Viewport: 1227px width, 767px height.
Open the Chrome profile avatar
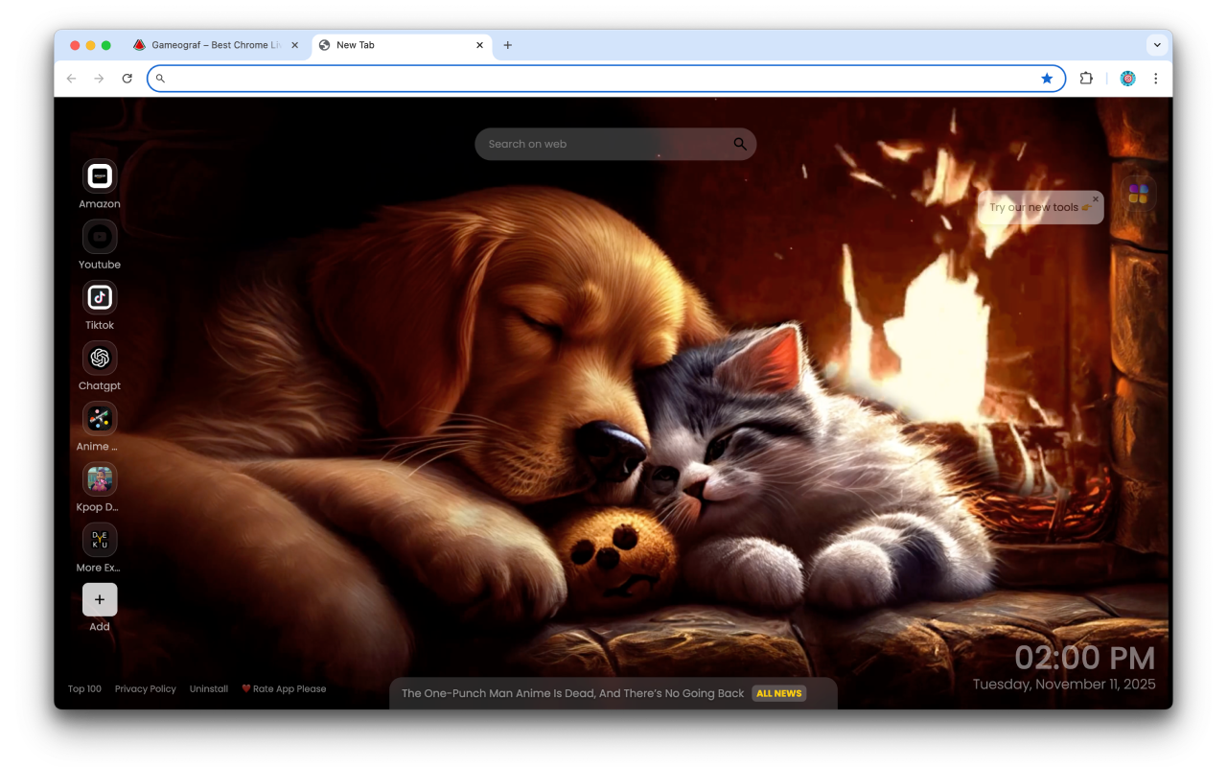click(1128, 79)
